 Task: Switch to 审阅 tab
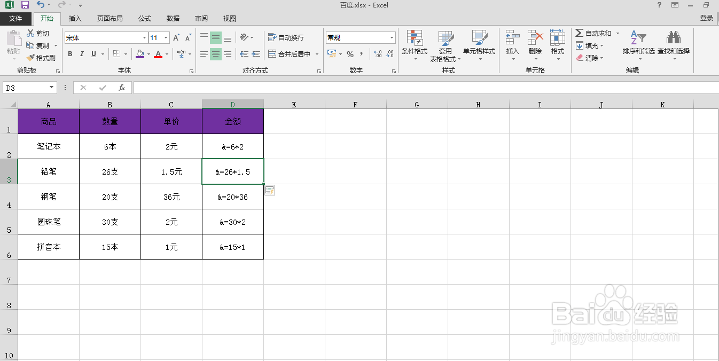(201, 19)
